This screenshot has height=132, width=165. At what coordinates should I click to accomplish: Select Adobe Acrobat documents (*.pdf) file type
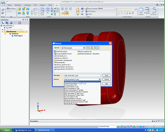(82, 100)
